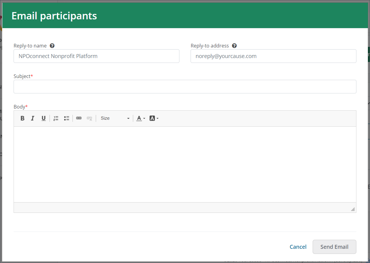Show help for Reply-to name
Viewport: 370px width, 263px height.
[52, 46]
